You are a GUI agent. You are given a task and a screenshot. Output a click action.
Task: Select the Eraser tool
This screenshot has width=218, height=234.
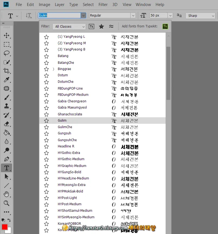tap(7, 124)
